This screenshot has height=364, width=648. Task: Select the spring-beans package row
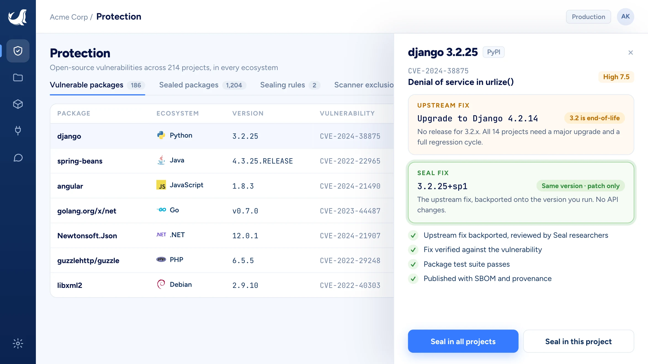click(222, 161)
